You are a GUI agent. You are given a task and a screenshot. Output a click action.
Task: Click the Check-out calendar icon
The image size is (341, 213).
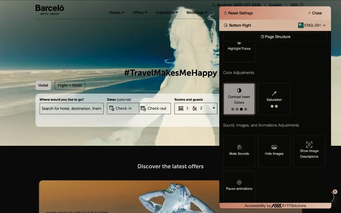pyautogui.click(x=144, y=108)
